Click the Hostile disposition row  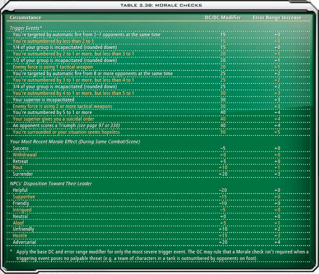click(159, 235)
